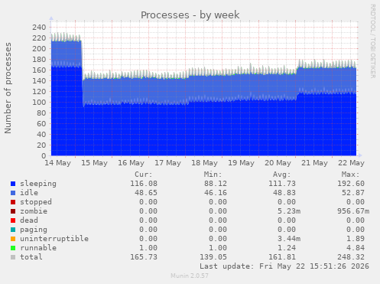
Task: Click the zombie legend color swatch
Action: click(13, 211)
